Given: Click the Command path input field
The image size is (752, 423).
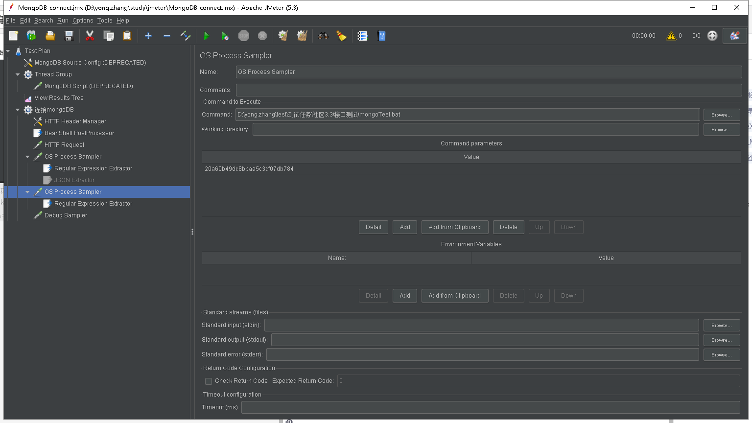Looking at the screenshot, I should [x=467, y=115].
